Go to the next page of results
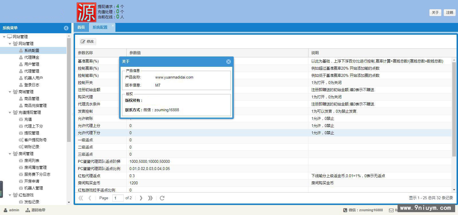Image resolution: width=458 pixels, height=215 pixels. 141,198
